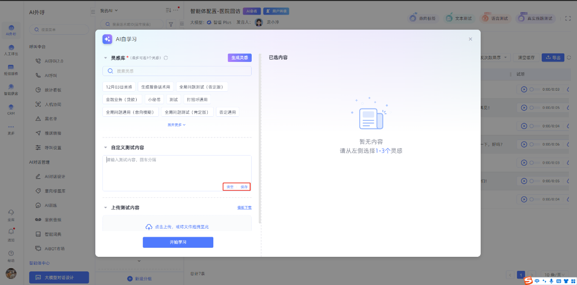Image resolution: width=577 pixels, height=285 pixels.
Task: Open 统计看板 in the side menu
Action: click(x=52, y=90)
